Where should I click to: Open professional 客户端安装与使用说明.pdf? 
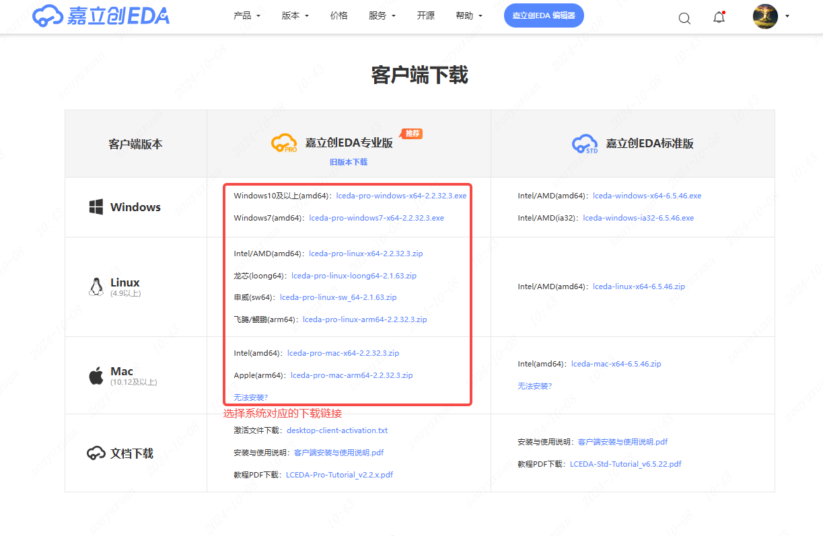pyautogui.click(x=339, y=453)
